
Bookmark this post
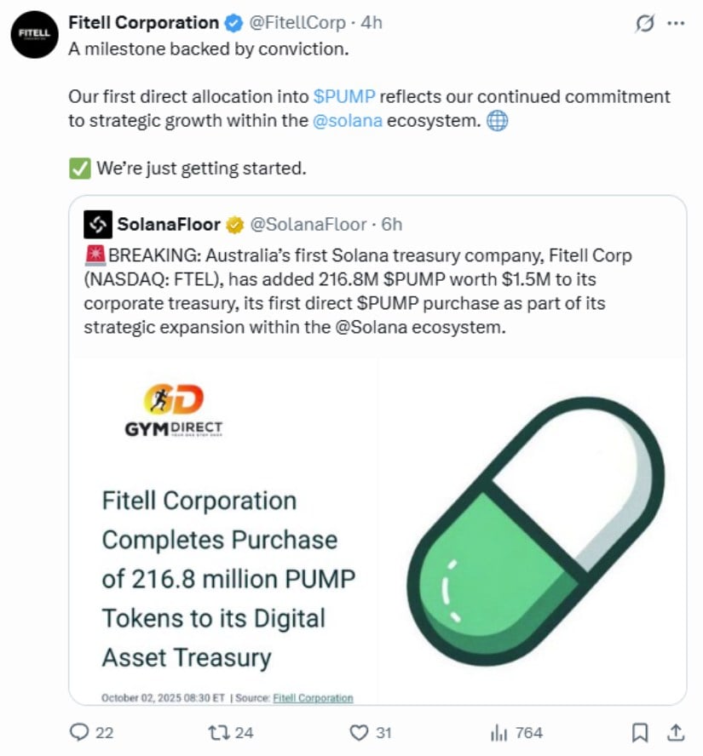(641, 732)
